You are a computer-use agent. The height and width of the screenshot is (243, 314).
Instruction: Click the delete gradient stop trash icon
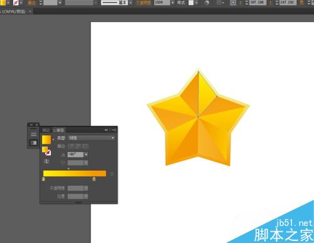click(112, 174)
